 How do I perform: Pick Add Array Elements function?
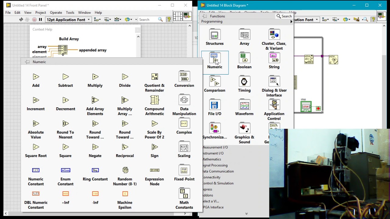tap(95, 100)
